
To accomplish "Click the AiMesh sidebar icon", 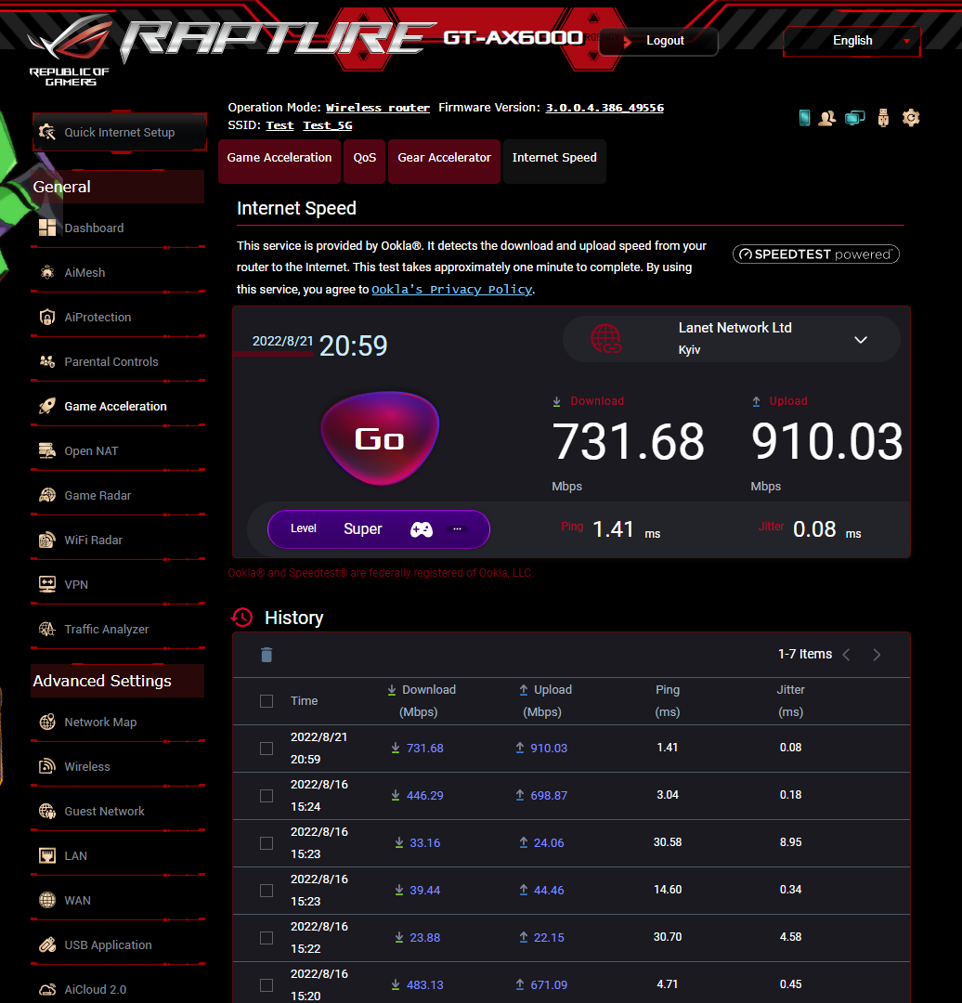I will (x=47, y=272).
